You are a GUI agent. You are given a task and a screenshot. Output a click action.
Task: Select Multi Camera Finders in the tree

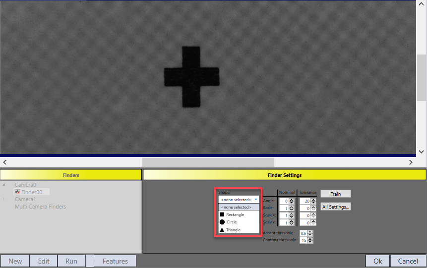coord(40,207)
